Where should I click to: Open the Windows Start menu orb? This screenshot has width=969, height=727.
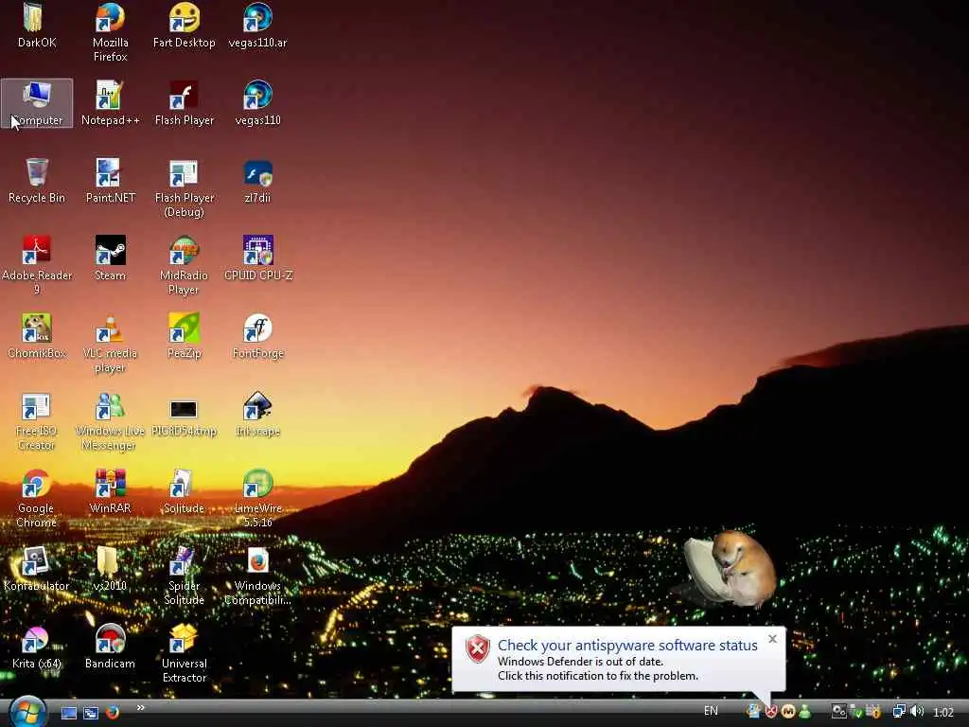tap(27, 711)
